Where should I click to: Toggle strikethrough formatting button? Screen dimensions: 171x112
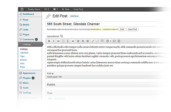point(58,41)
